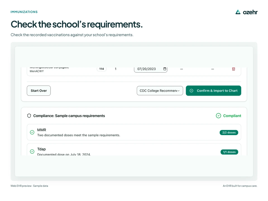Click the Web EHR preview footer text

point(29,186)
